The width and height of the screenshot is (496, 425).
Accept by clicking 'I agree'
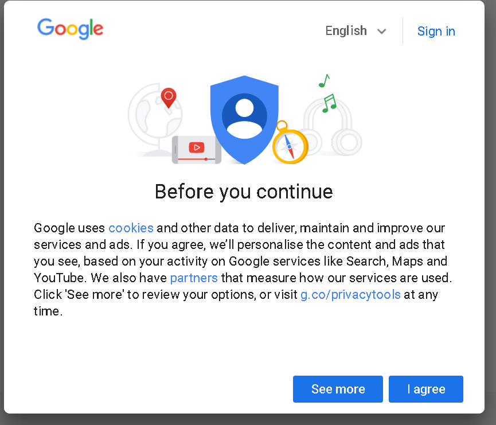pyautogui.click(x=426, y=389)
